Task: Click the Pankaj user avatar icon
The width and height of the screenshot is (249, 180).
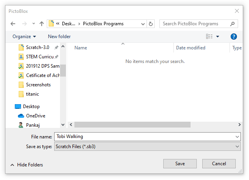Action: coord(21,125)
